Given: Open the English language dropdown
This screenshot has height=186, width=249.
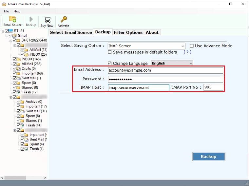Looking at the screenshot, I should 172,63.
